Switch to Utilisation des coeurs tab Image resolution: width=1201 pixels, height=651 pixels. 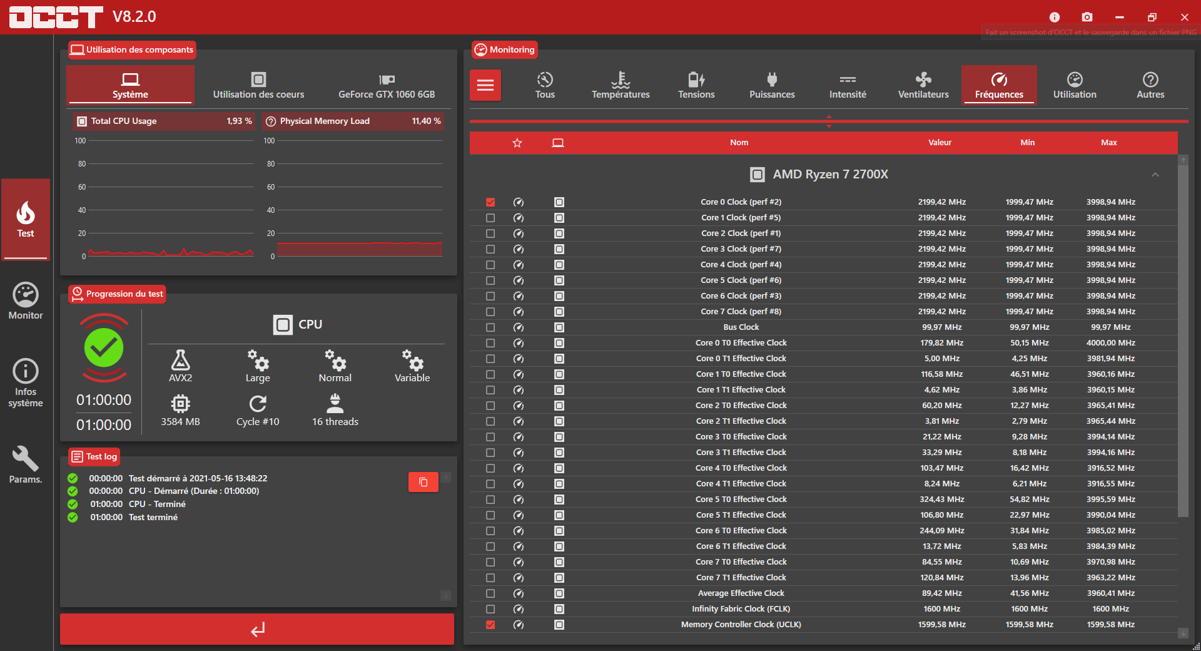(258, 85)
